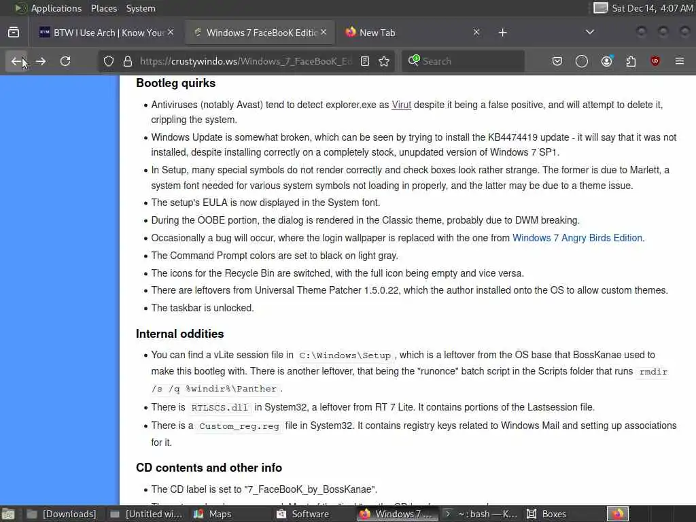The image size is (696, 522).
Task: Select the Windows 7 FaceBooK Edition tab
Action: point(260,33)
